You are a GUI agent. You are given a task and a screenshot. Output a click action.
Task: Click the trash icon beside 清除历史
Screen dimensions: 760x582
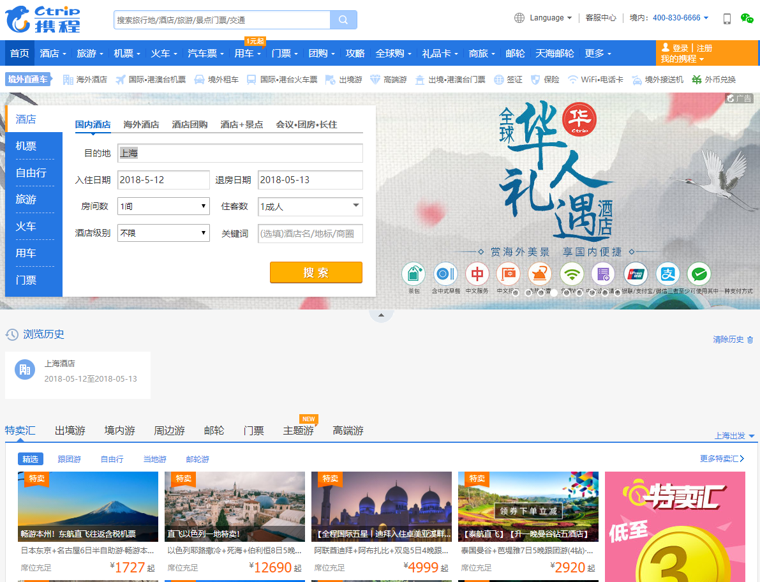(x=750, y=339)
